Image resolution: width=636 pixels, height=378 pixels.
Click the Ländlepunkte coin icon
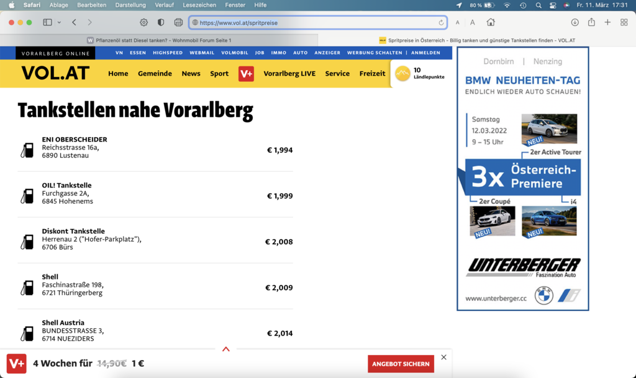pyautogui.click(x=402, y=73)
